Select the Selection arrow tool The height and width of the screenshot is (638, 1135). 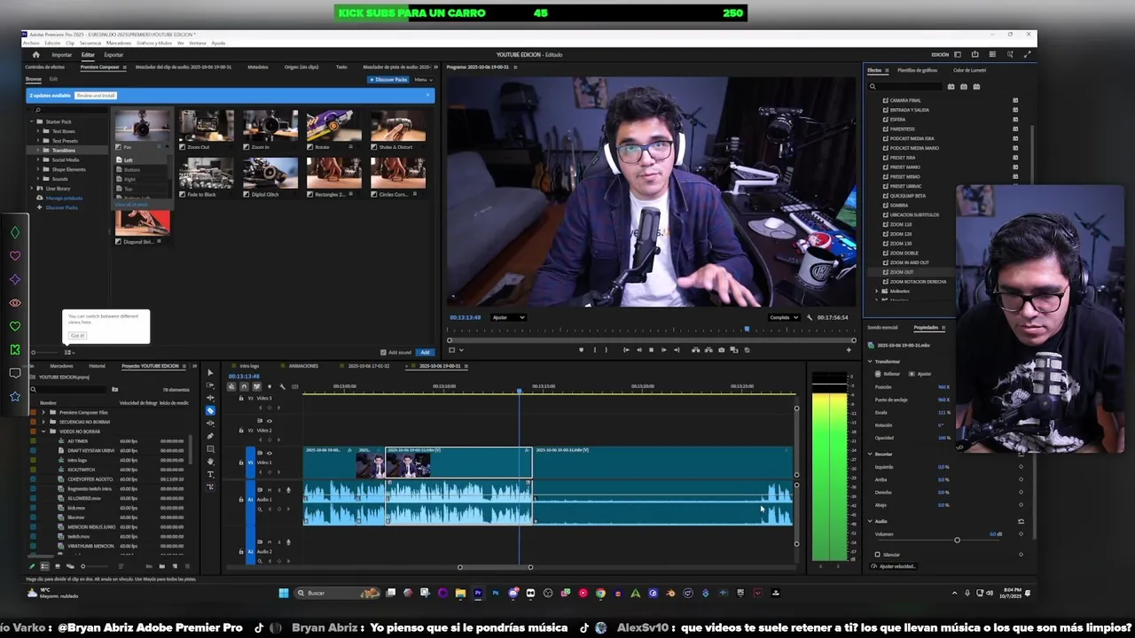tap(210, 372)
